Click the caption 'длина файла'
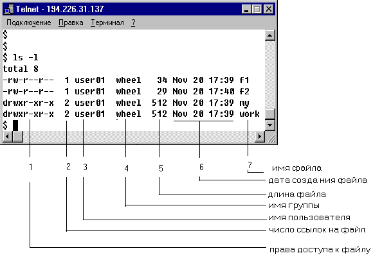The image size is (382, 260). pyautogui.click(x=297, y=195)
